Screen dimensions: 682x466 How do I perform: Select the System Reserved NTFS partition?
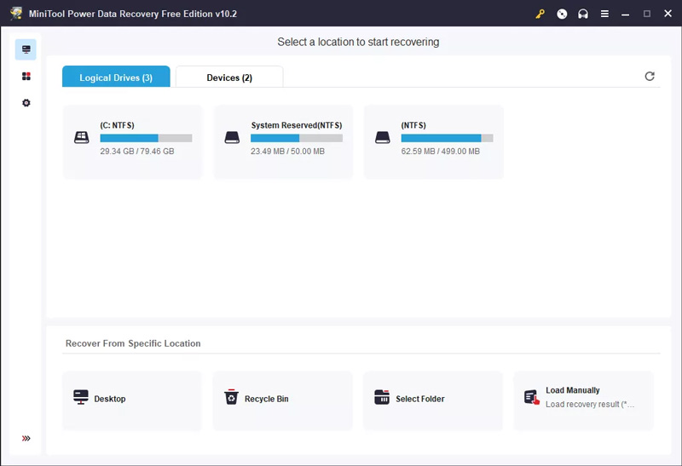point(283,141)
